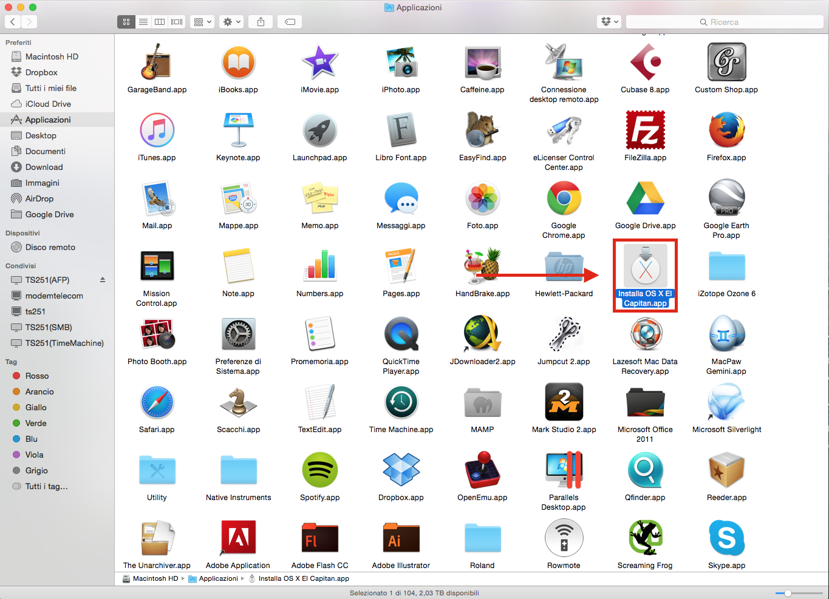829x599 pixels.
Task: Click the Ricerca search field
Action: coord(725,22)
